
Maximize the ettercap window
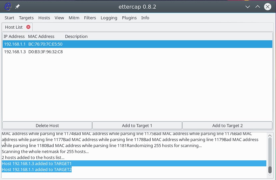click(x=258, y=7)
